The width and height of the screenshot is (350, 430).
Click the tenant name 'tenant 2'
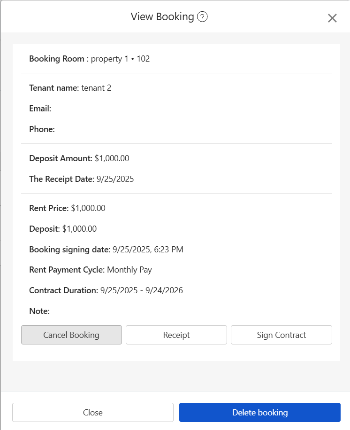coord(96,88)
